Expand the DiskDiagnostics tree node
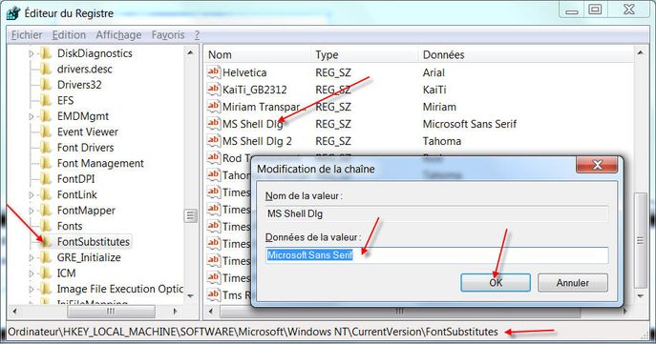 (32, 54)
